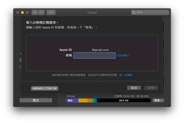Click the dimmed 管理 button in dialog

coord(151,88)
